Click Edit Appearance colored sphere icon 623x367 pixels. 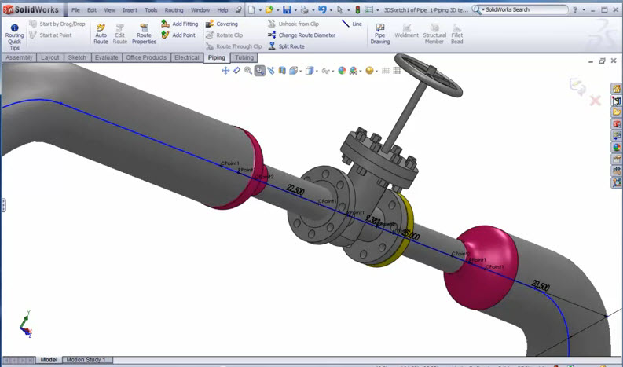click(342, 71)
